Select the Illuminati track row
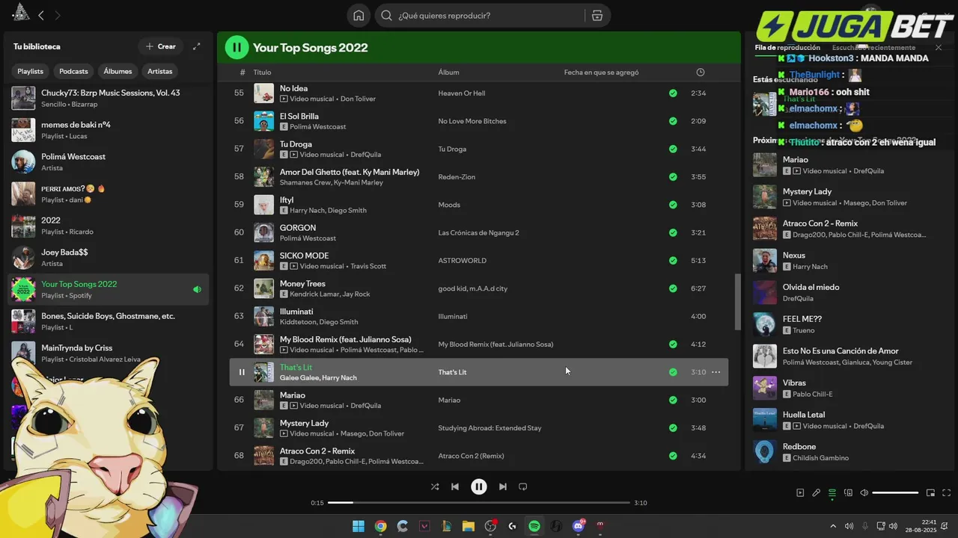958x538 pixels. [479, 316]
